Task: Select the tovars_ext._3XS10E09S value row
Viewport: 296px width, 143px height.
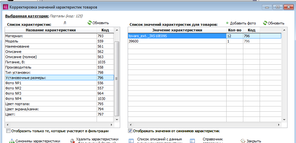Action: [204, 36]
